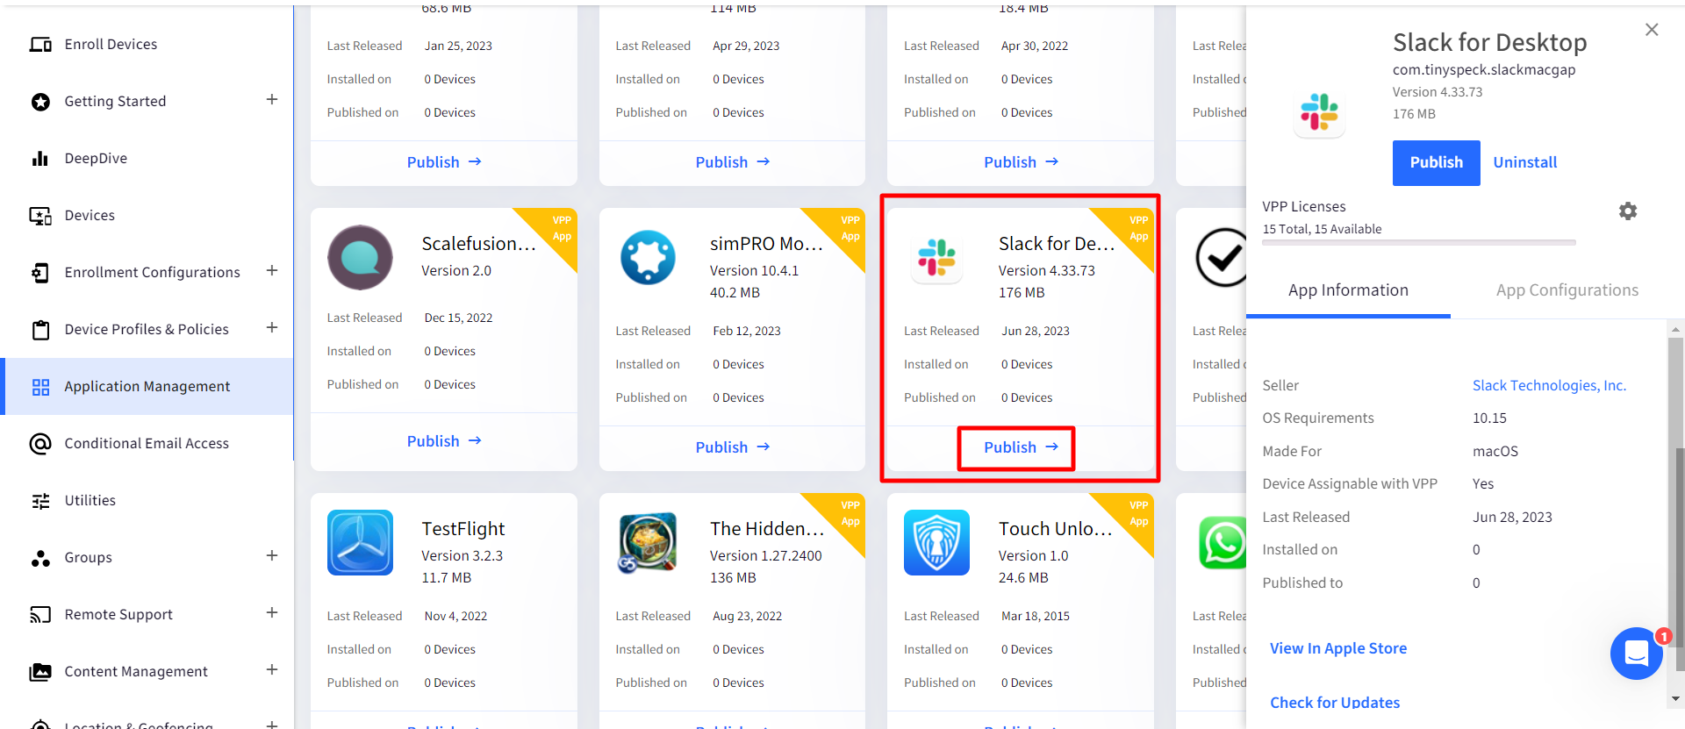Viewport: 1685px width, 729px height.
Task: Click the Device Profiles & Policies clipboard icon
Action: coord(40,330)
